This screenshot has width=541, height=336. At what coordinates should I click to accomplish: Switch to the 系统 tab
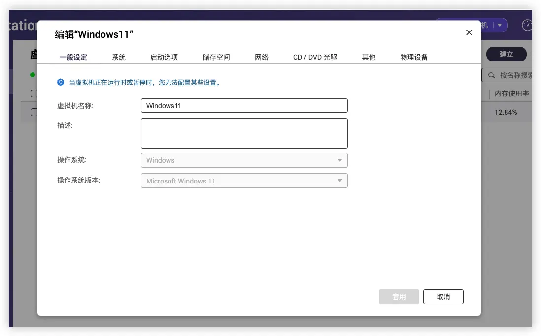(x=119, y=57)
